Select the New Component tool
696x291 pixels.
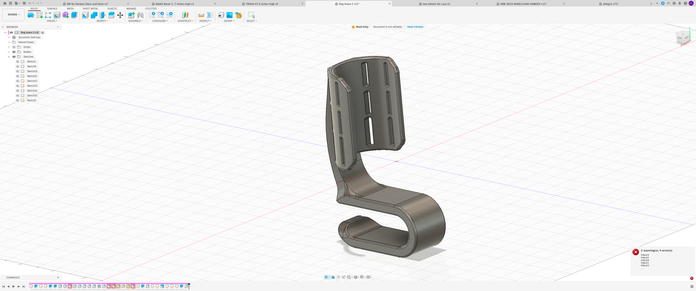pos(131,15)
